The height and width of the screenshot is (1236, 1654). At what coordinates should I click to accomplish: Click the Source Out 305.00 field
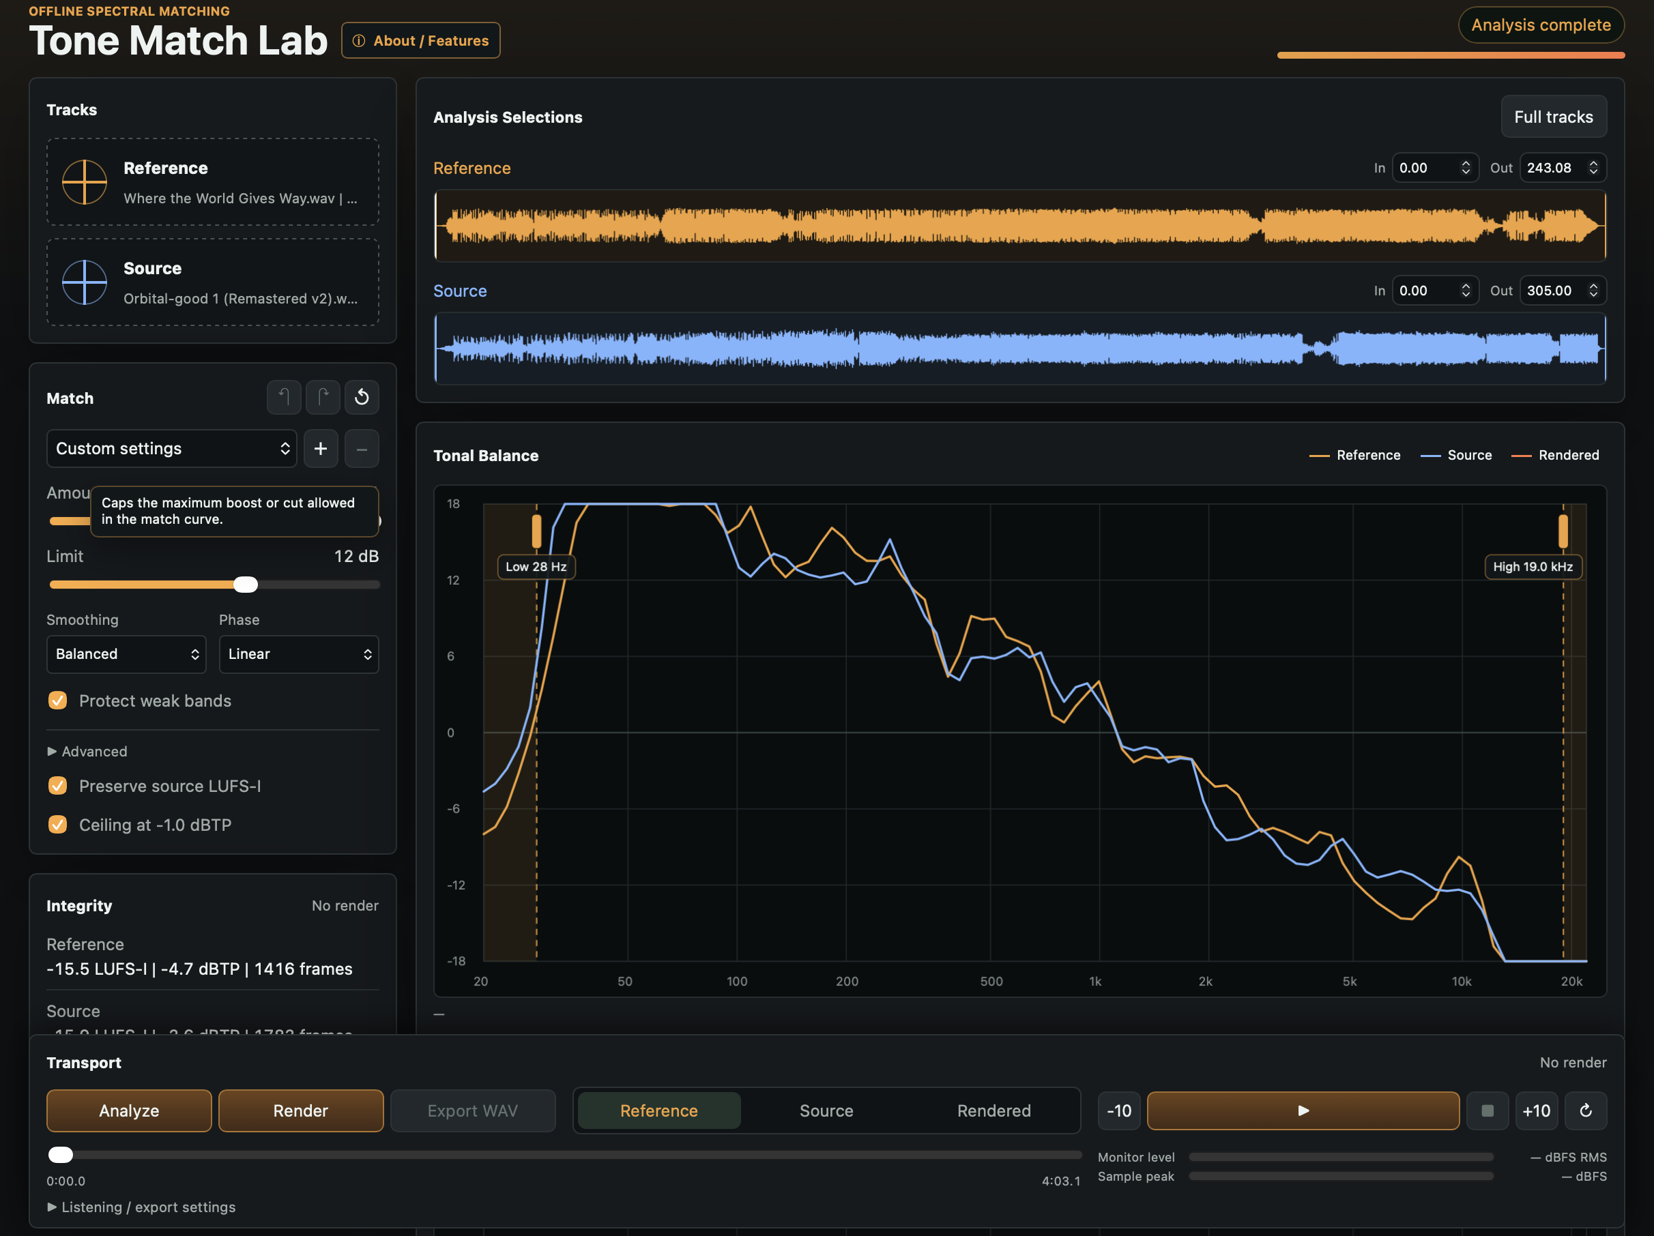(1563, 290)
